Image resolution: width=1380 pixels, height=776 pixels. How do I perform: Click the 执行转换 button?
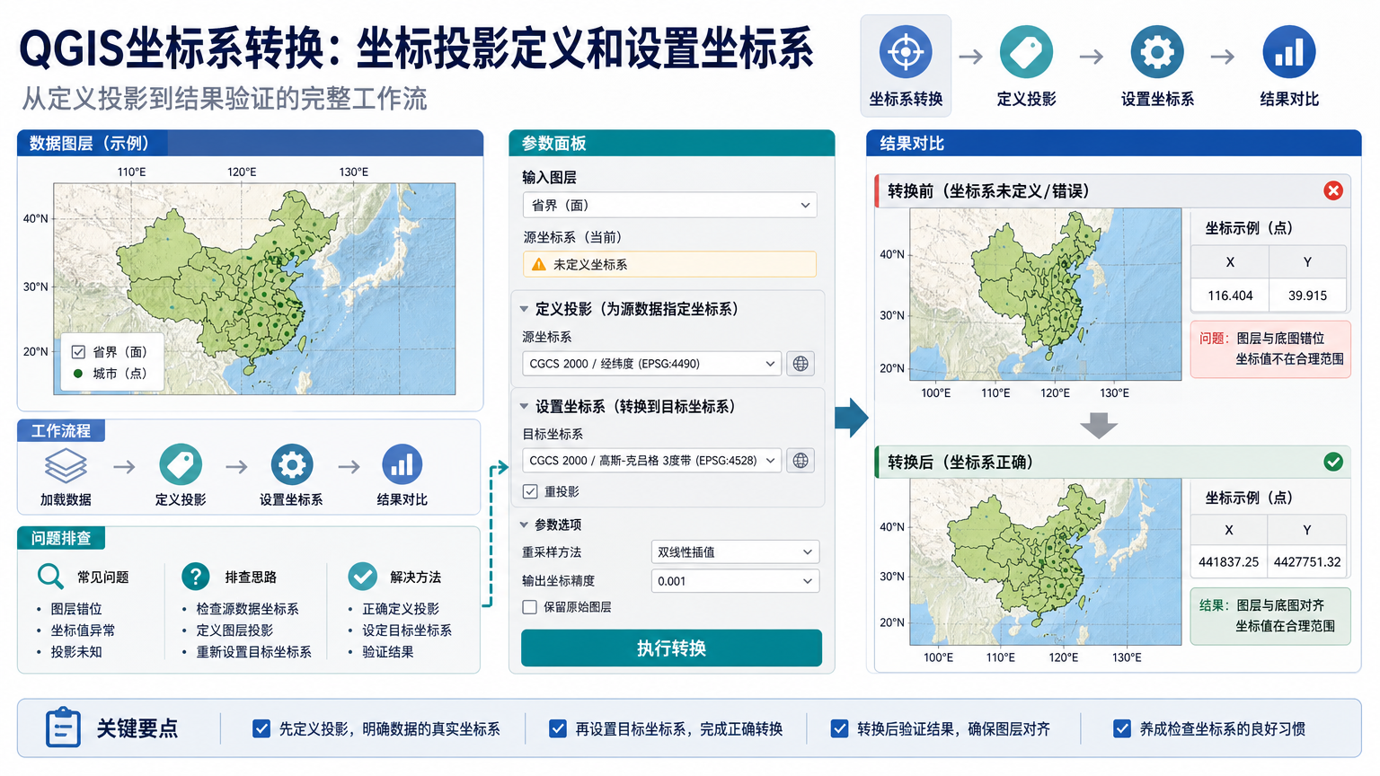671,648
